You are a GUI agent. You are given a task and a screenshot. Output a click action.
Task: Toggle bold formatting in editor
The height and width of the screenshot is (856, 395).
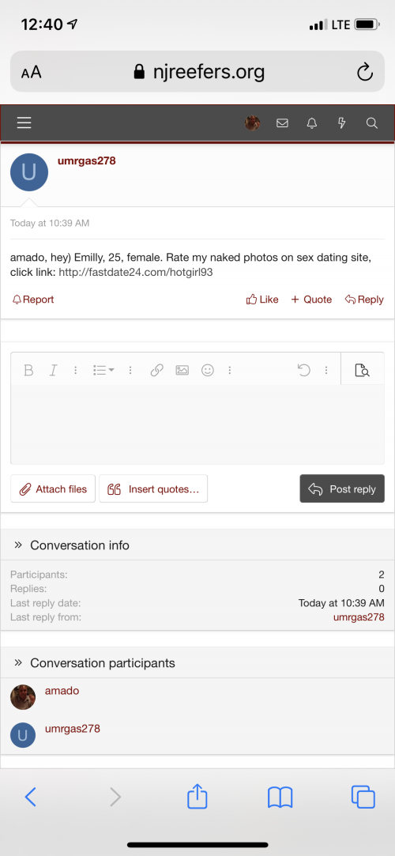click(x=28, y=371)
